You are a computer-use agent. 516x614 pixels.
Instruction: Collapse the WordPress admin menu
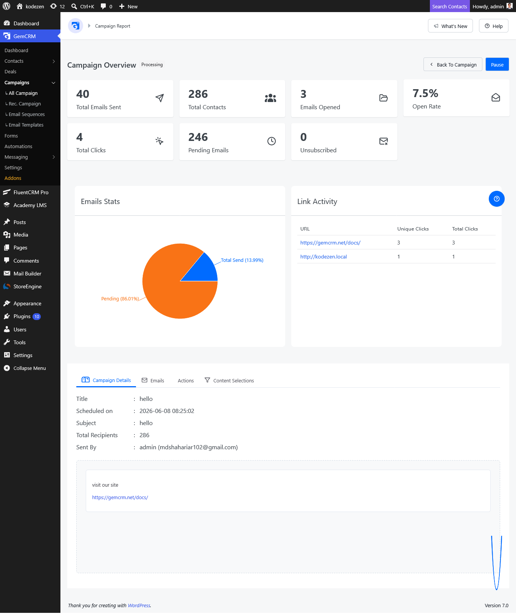click(30, 368)
